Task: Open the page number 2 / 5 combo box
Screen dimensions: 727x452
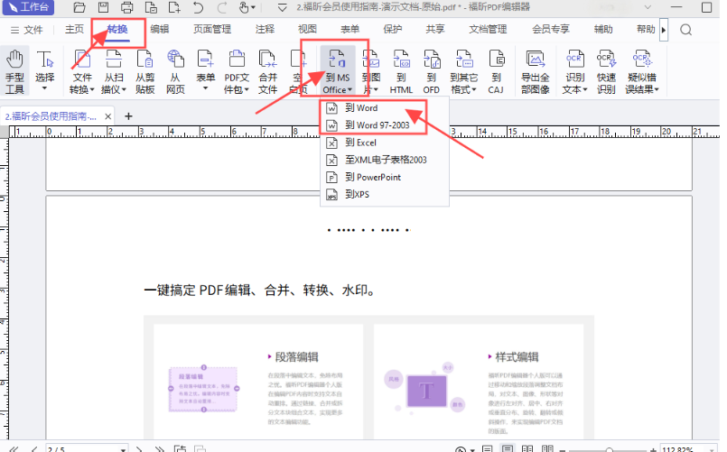Action: point(86,448)
